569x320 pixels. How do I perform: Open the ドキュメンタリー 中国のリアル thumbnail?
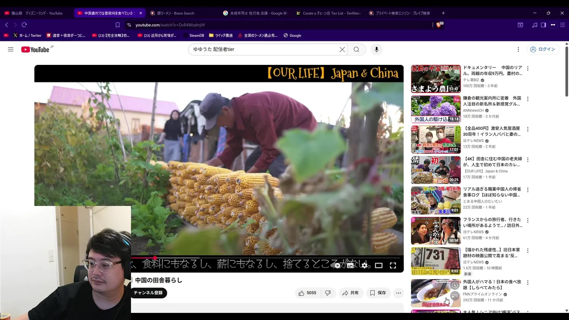(436, 79)
